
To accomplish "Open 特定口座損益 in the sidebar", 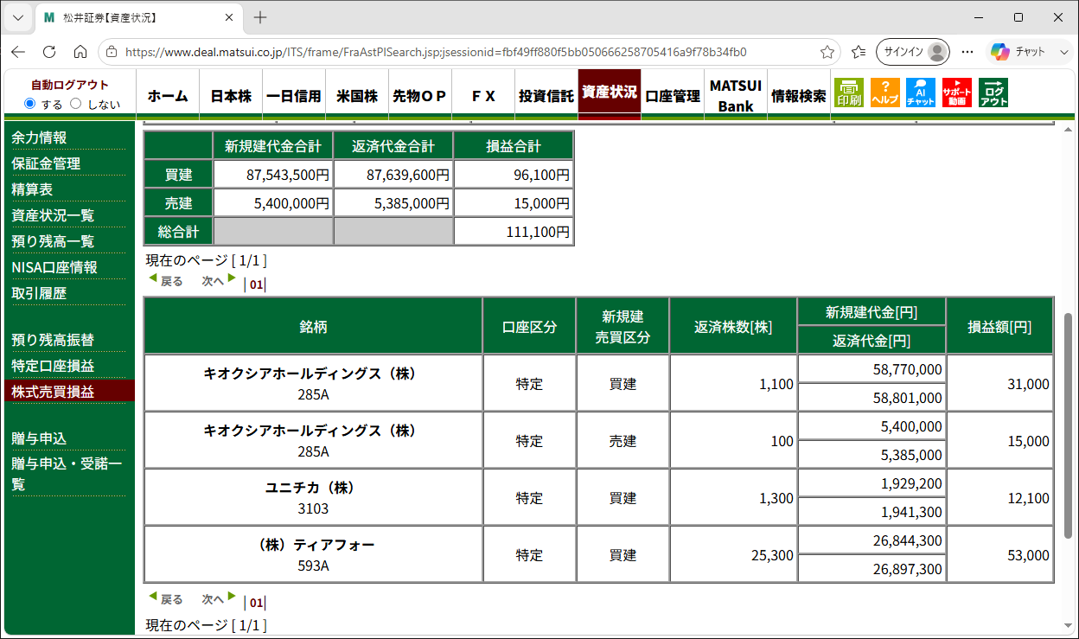I will pyautogui.click(x=53, y=366).
